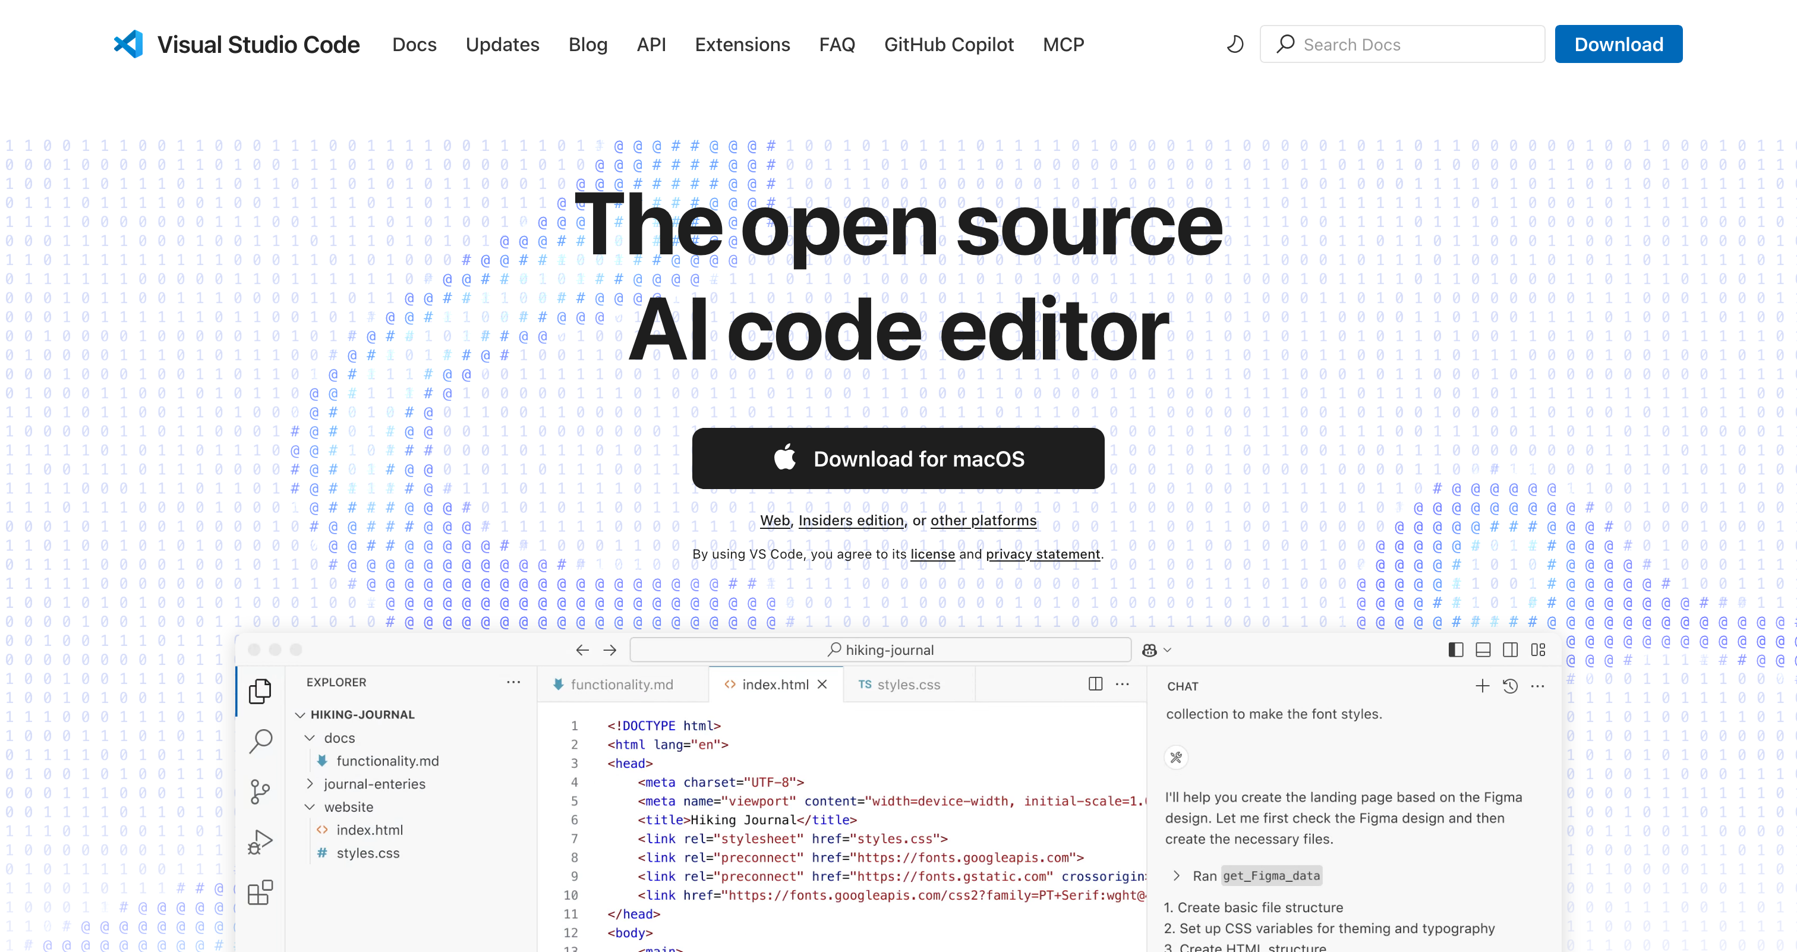Viewport: 1797px width, 952px height.
Task: Click the Search Docs input field
Action: [x=1402, y=44]
